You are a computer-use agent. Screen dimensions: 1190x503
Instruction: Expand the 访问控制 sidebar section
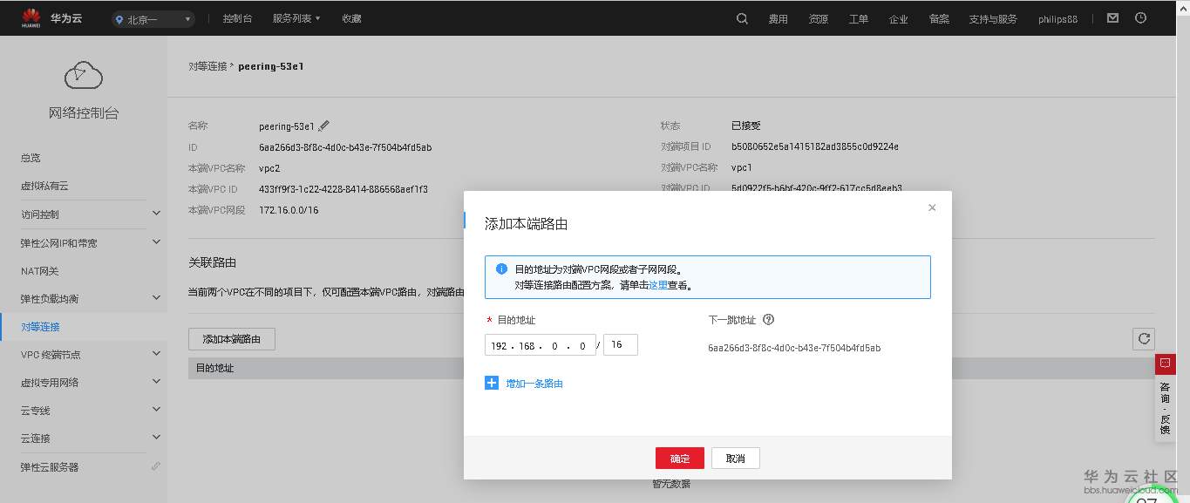[156, 214]
